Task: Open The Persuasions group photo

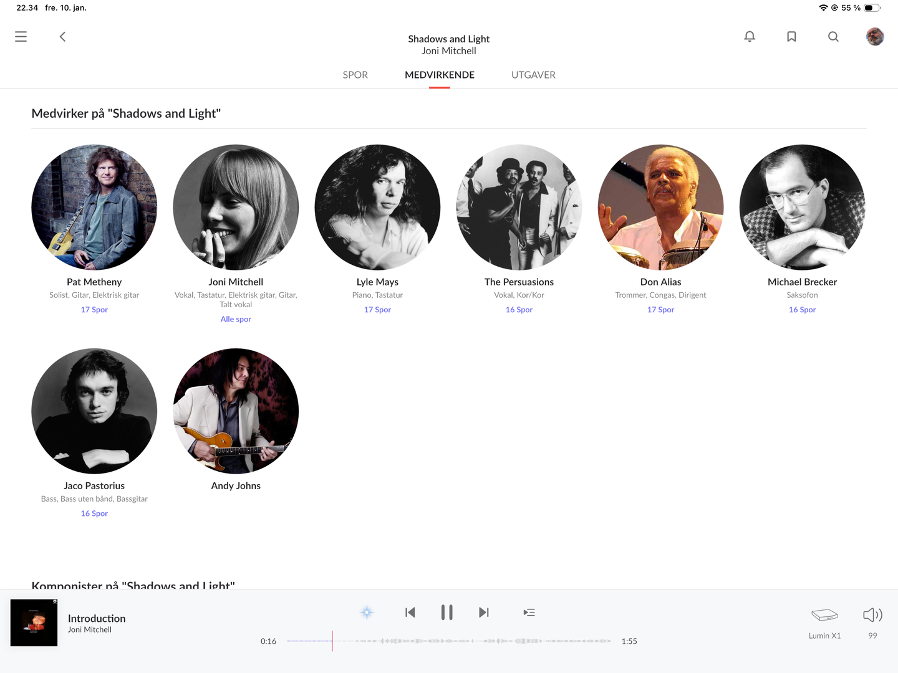Action: (x=519, y=208)
